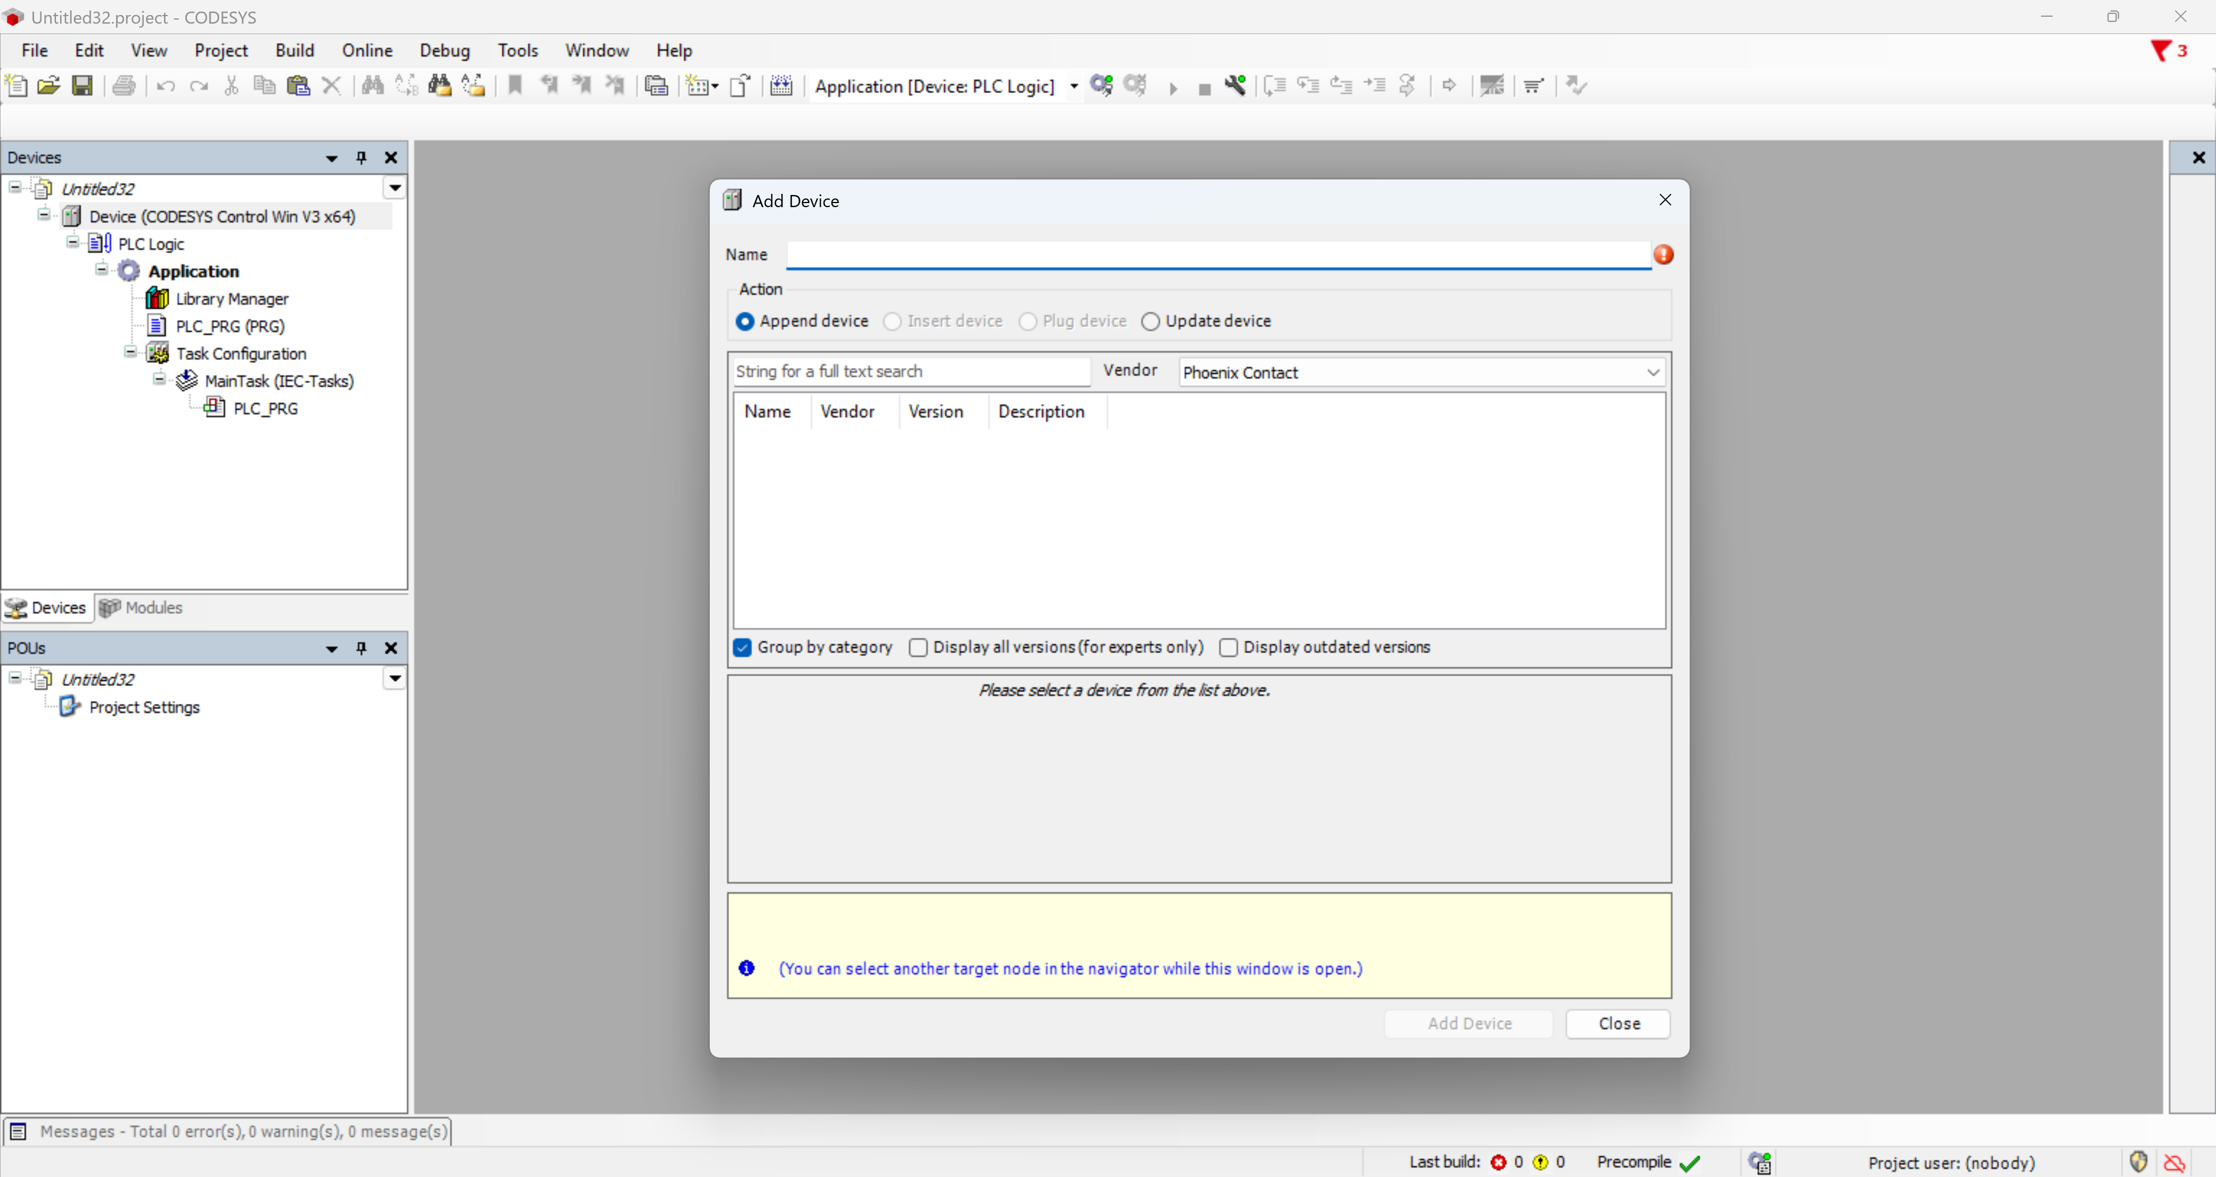Open project with folder icon
2216x1177 pixels.
pos(49,85)
